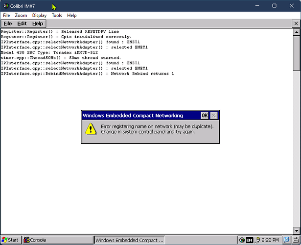The image size is (301, 245).
Task: Open the outer Help menu
Action: (x=72, y=15)
